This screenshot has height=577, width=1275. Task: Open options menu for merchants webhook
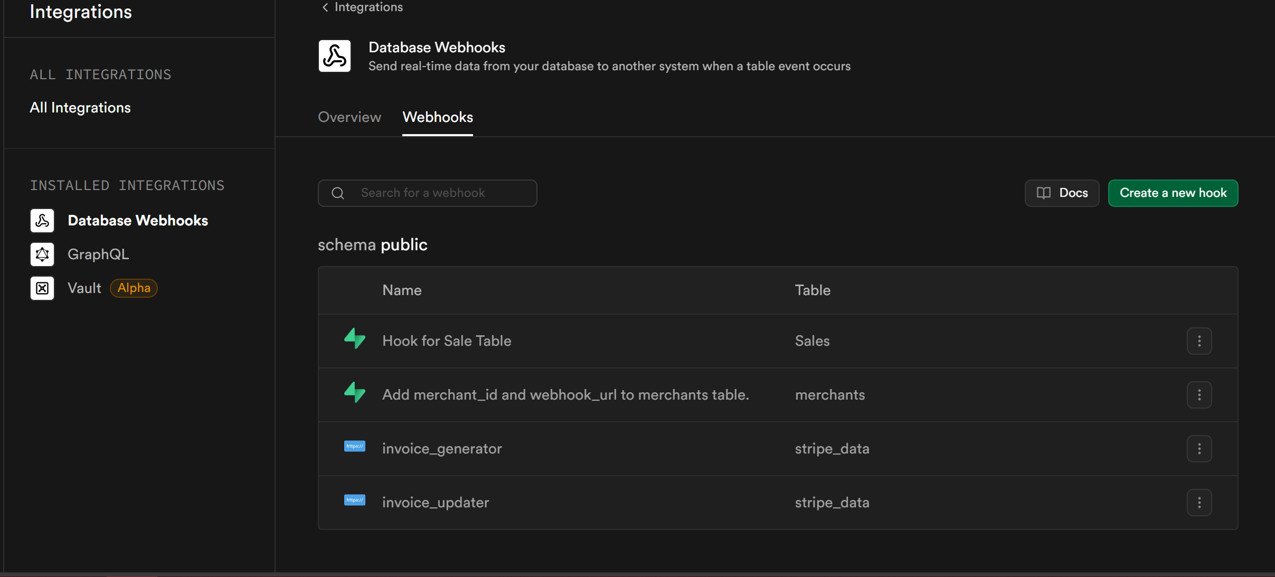coord(1199,395)
